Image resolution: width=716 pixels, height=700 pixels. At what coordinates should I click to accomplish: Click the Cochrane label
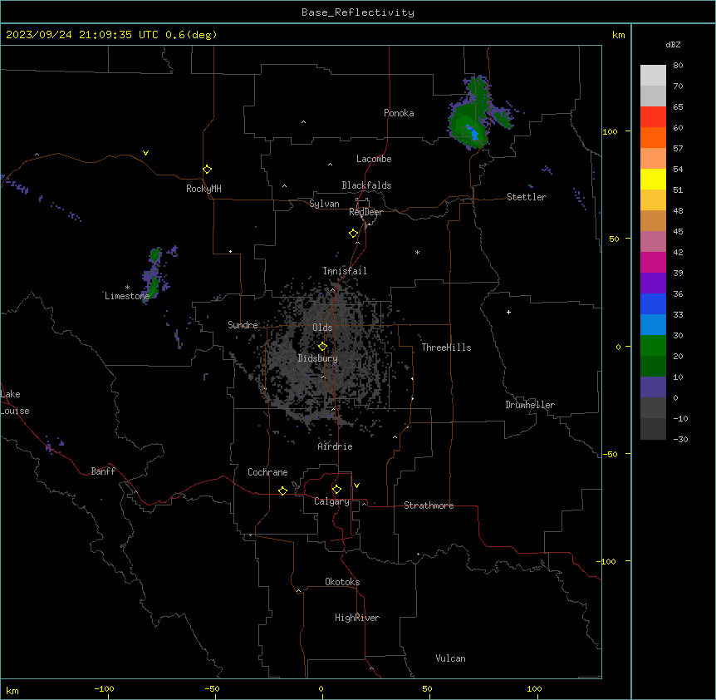pyautogui.click(x=267, y=472)
